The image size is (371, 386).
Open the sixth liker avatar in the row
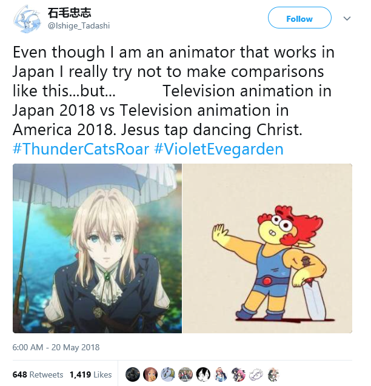point(221,374)
